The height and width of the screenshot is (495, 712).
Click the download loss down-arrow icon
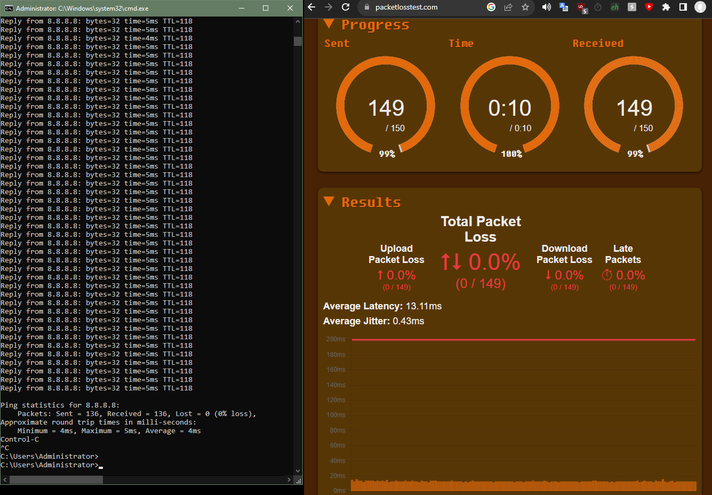click(548, 275)
